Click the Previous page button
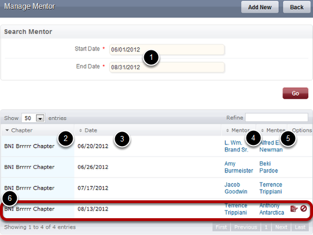The width and height of the screenshot is (313, 235). 246,227
